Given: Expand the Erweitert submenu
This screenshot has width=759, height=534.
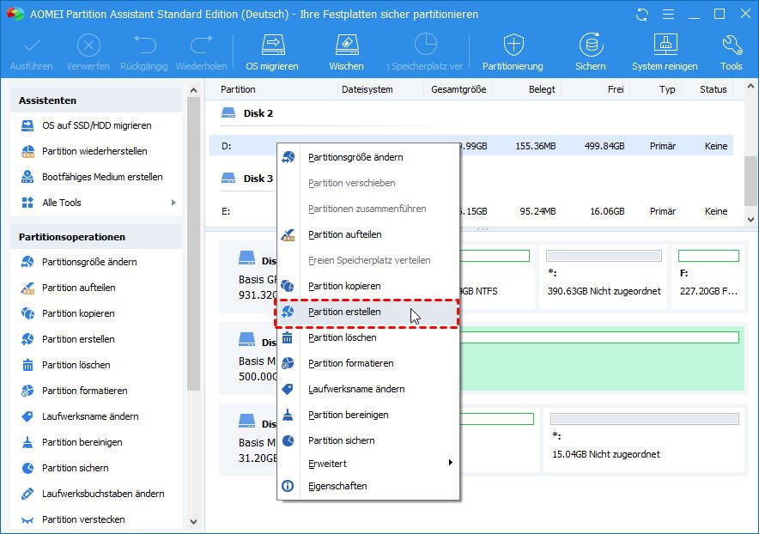Looking at the screenshot, I should [x=367, y=464].
